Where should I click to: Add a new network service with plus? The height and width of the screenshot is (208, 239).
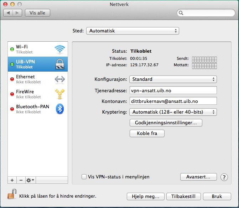(12, 180)
